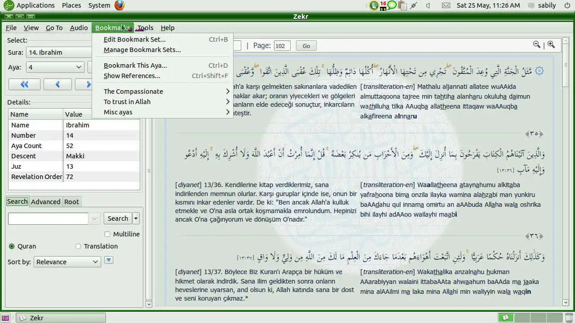Open the volume speaker indicator
The image size is (575, 323).
point(428,5)
